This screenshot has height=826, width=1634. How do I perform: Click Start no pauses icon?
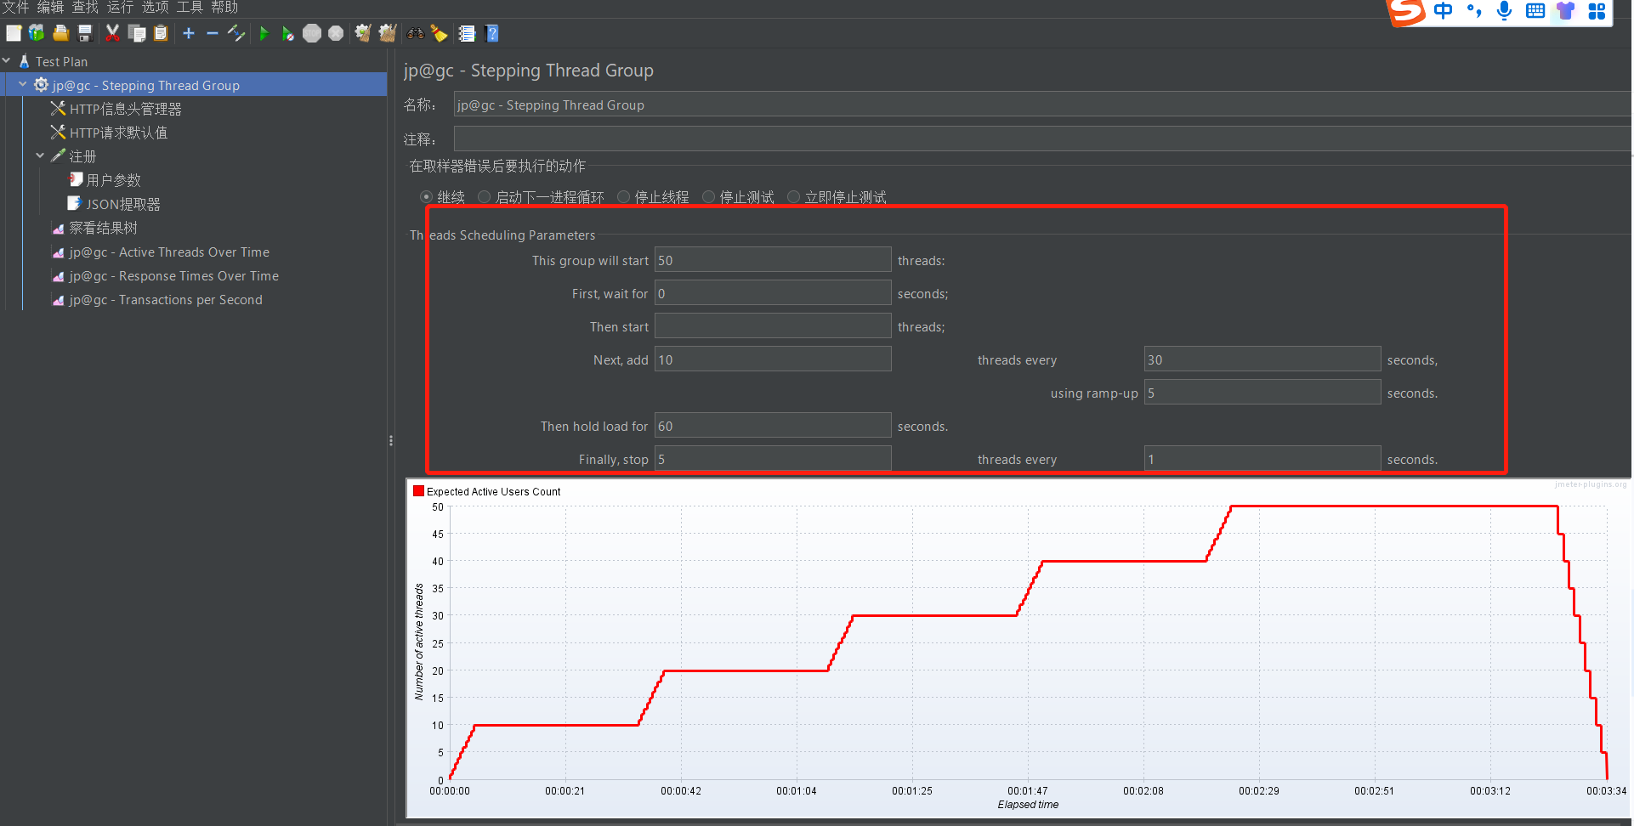[288, 33]
